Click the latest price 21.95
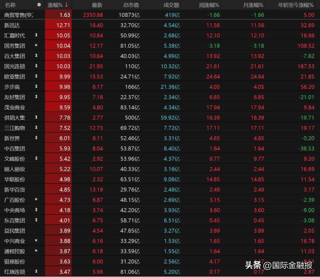 (x=96, y=66)
